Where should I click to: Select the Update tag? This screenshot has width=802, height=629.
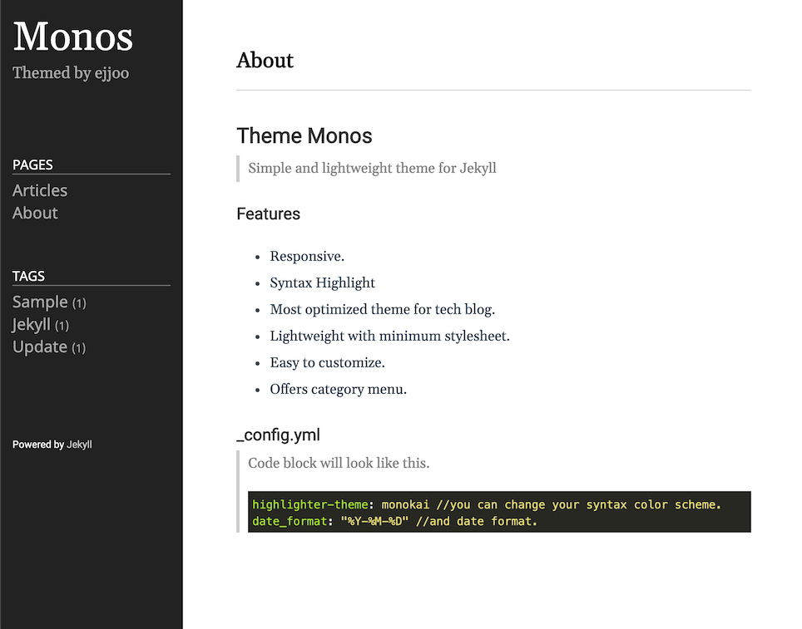pyautogui.click(x=38, y=346)
